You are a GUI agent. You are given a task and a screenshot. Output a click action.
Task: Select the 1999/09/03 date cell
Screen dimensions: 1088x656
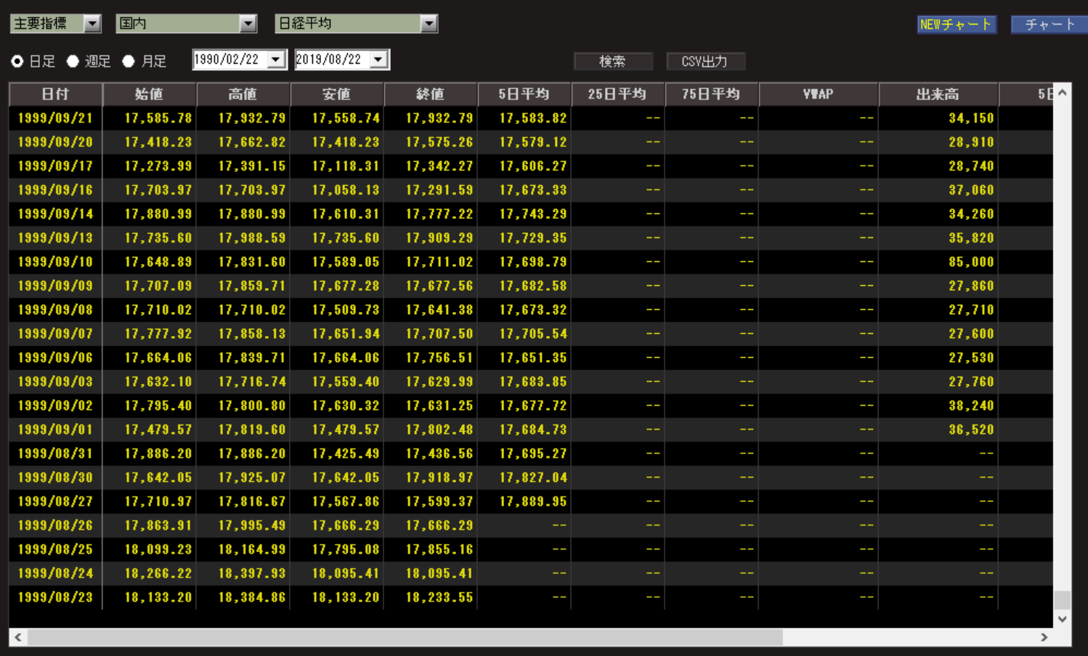(x=55, y=382)
